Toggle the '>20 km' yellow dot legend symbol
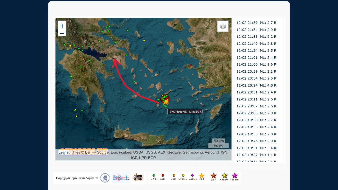 [183, 175]
